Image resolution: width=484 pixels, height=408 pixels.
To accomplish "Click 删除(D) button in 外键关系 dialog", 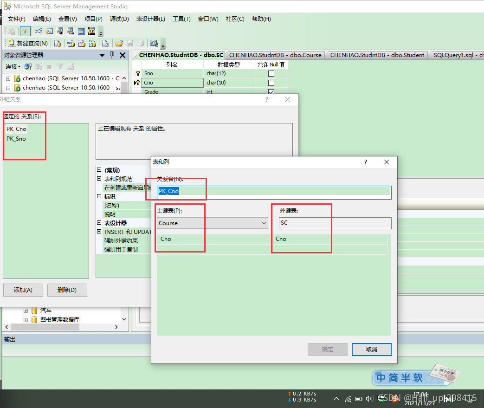I will tap(67, 290).
